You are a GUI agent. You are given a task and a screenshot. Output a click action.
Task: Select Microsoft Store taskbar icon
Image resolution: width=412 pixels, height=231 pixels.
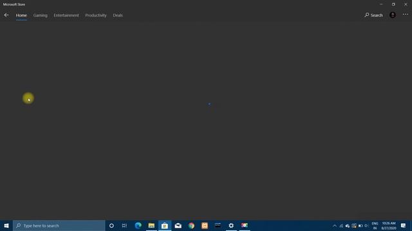point(165,225)
